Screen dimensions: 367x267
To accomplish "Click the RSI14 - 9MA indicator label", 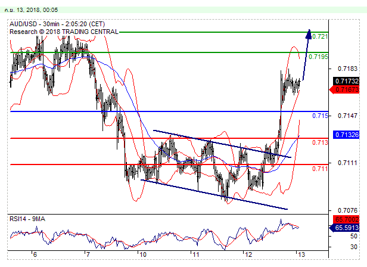I will [x=27, y=219].
